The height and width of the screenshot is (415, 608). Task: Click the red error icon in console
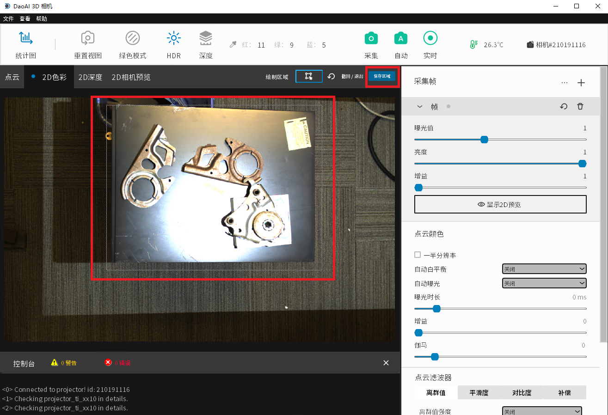108,362
